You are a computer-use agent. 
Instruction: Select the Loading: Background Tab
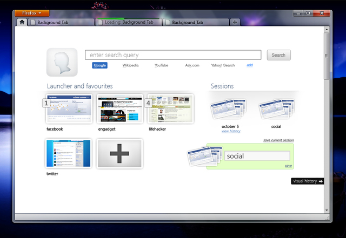click(129, 22)
